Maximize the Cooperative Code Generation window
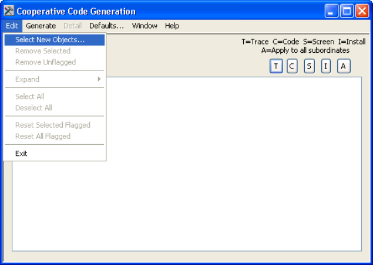Screen dimensions: 373x265 pos(347,11)
